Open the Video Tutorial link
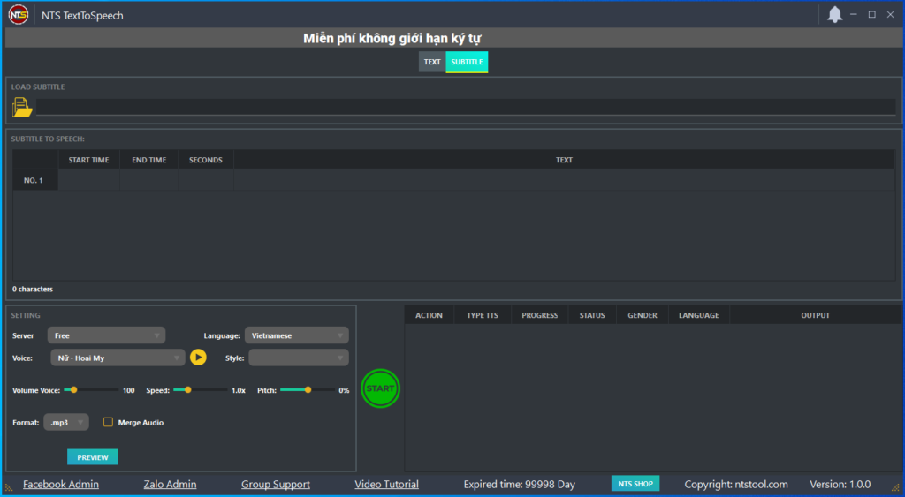905x497 pixels. pyautogui.click(x=386, y=484)
